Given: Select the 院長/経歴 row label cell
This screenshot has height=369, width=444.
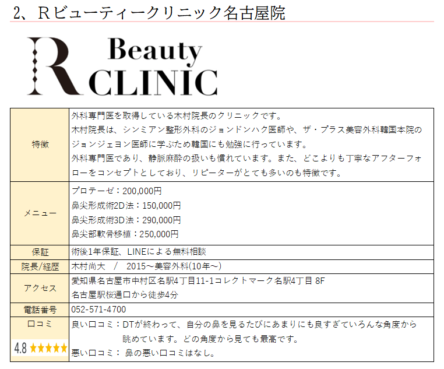Looking at the screenshot, I should pos(40,266).
